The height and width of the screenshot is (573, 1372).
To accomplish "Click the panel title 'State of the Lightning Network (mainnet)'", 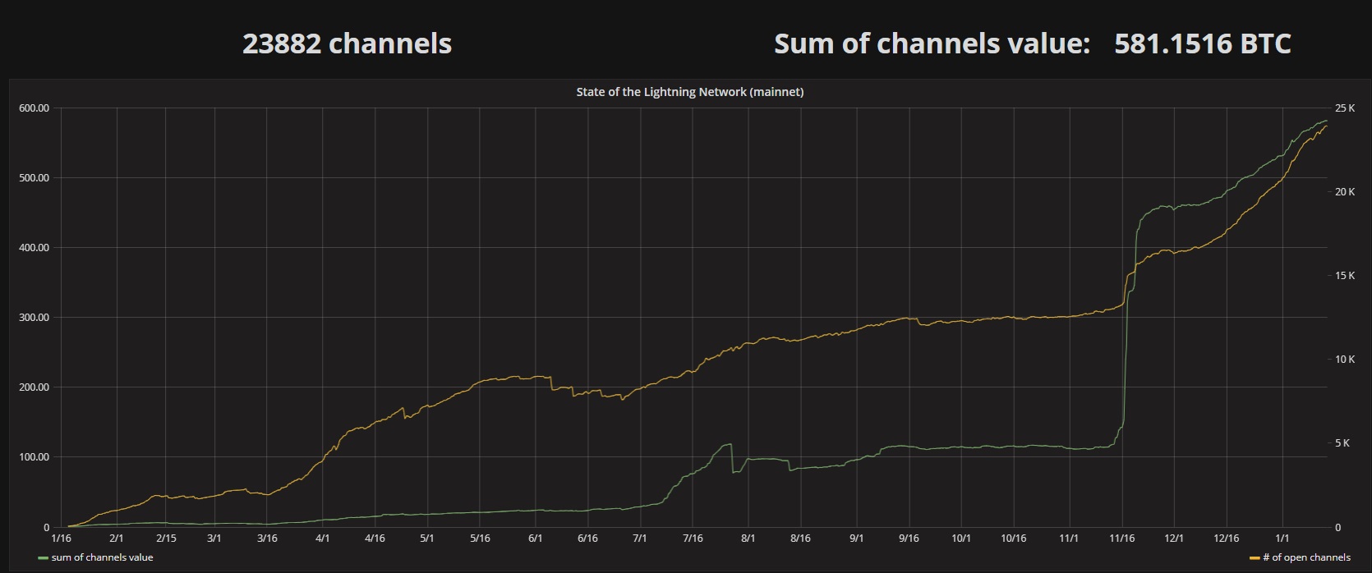I will [x=690, y=92].
